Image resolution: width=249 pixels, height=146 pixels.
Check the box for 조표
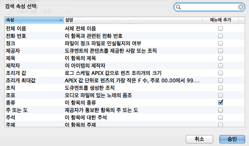221,95
